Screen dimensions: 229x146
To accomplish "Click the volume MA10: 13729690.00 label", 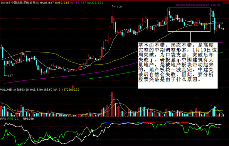I will tap(66, 90).
